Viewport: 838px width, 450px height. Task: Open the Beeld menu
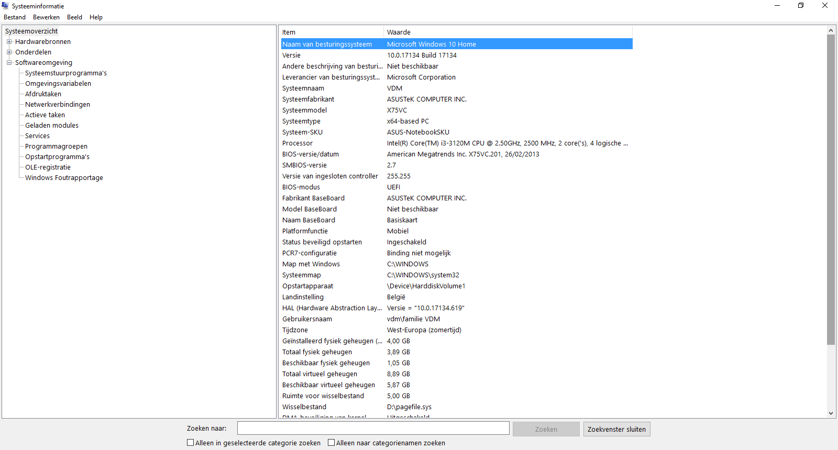pyautogui.click(x=74, y=17)
